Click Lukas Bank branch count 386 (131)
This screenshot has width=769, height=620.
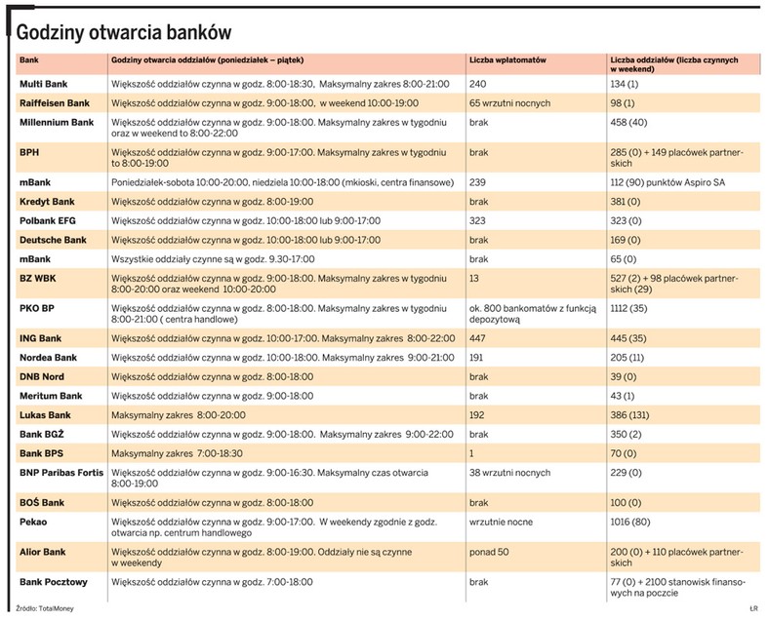[x=629, y=415]
